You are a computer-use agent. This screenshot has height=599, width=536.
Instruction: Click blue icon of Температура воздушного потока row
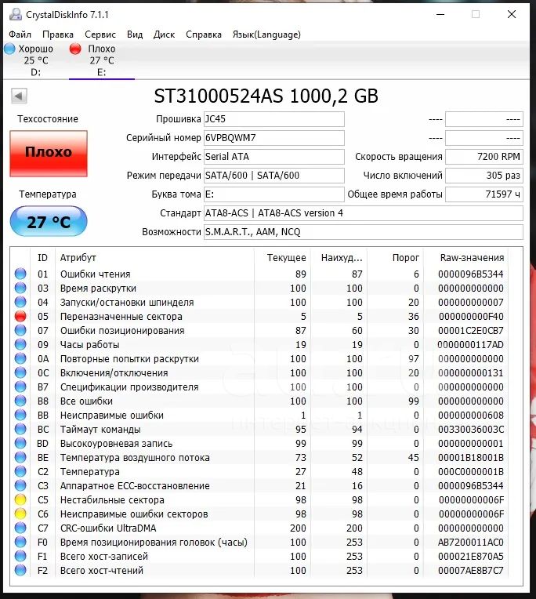click(20, 458)
